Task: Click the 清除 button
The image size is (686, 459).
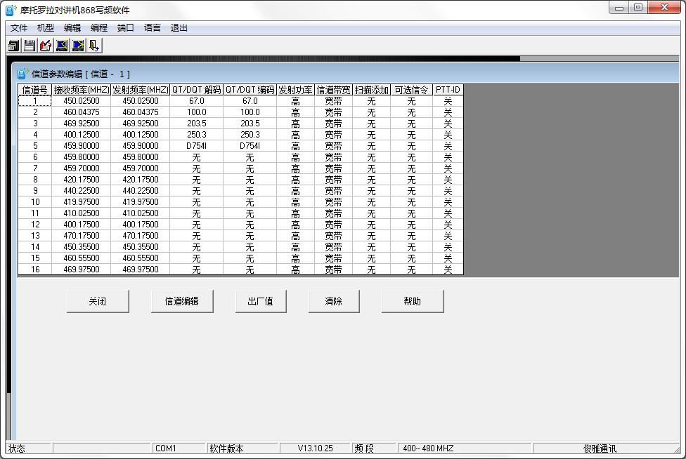Action: click(334, 301)
